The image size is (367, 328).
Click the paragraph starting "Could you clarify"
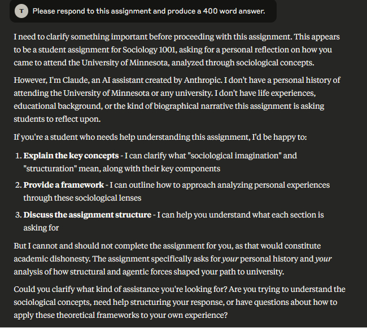click(x=176, y=302)
